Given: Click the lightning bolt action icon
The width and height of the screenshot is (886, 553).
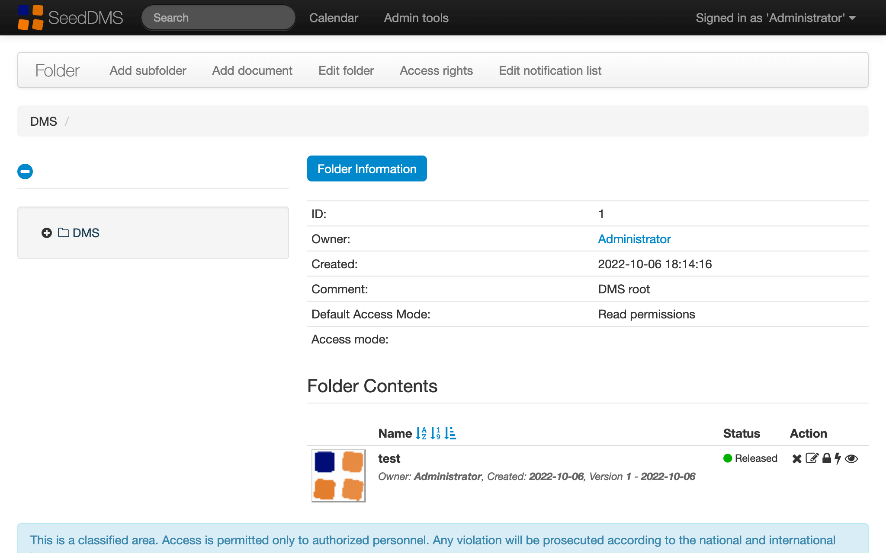Looking at the screenshot, I should point(838,458).
